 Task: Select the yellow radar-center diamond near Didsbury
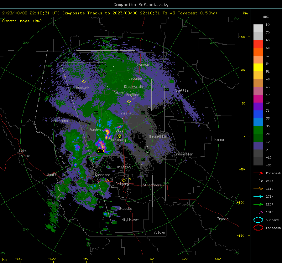pyautogui.click(x=119, y=136)
